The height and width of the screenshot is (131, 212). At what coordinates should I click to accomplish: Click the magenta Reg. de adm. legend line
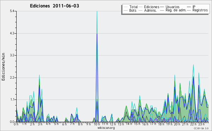point(162,10)
